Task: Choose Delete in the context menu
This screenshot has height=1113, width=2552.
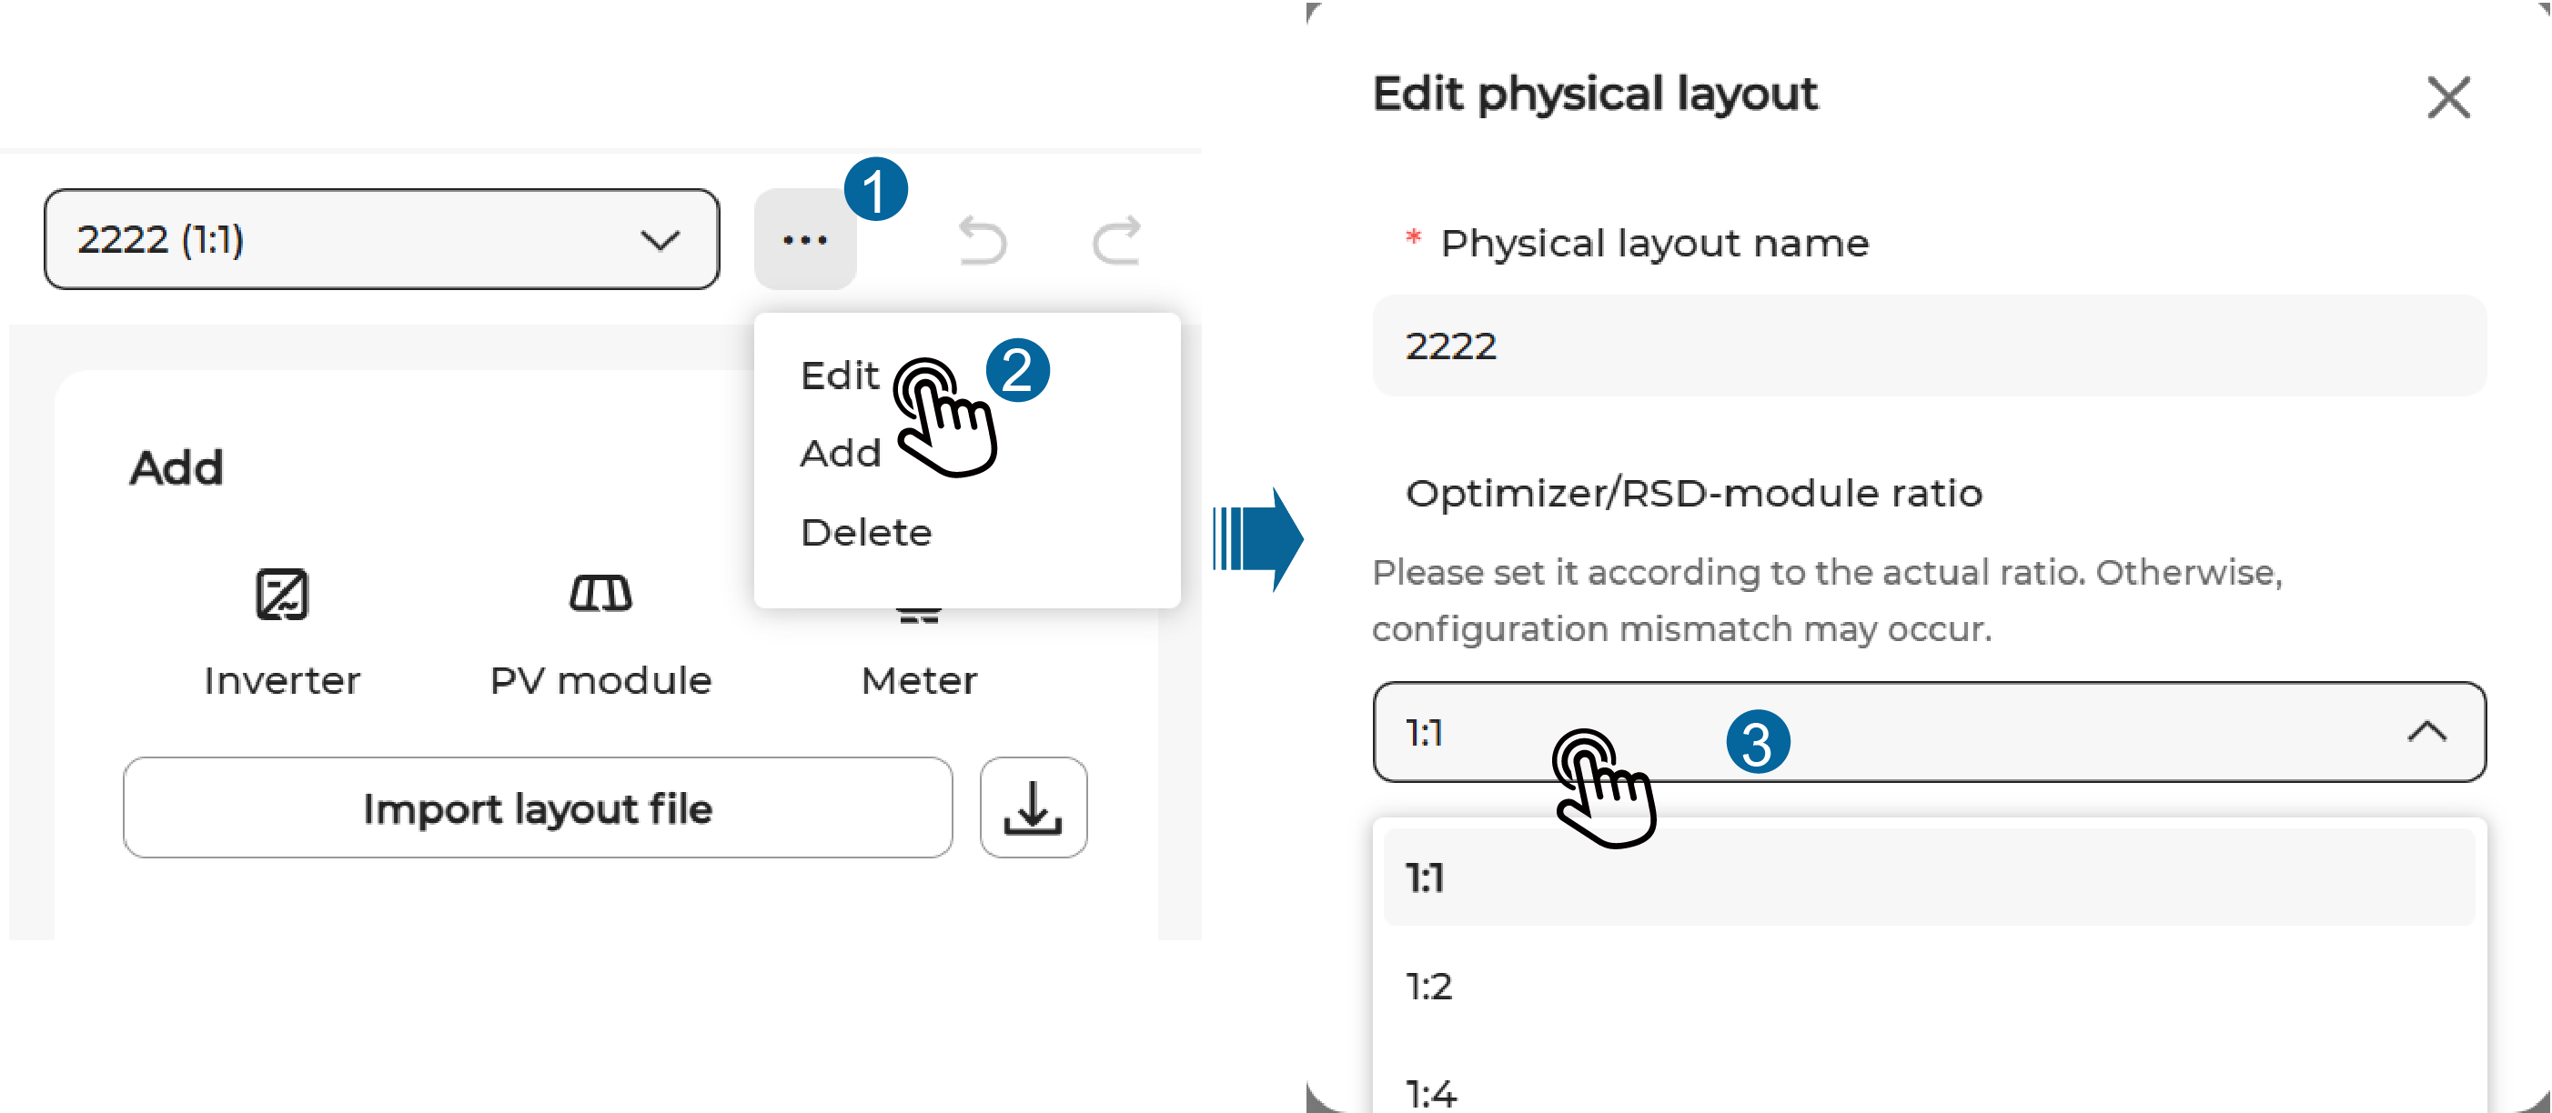Action: click(x=866, y=533)
